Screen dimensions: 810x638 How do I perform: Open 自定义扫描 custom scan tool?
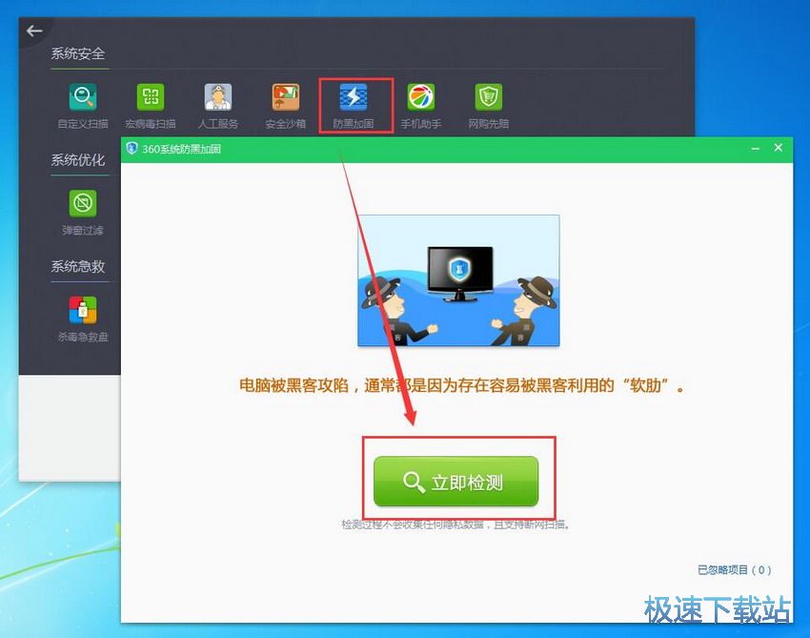(x=83, y=106)
